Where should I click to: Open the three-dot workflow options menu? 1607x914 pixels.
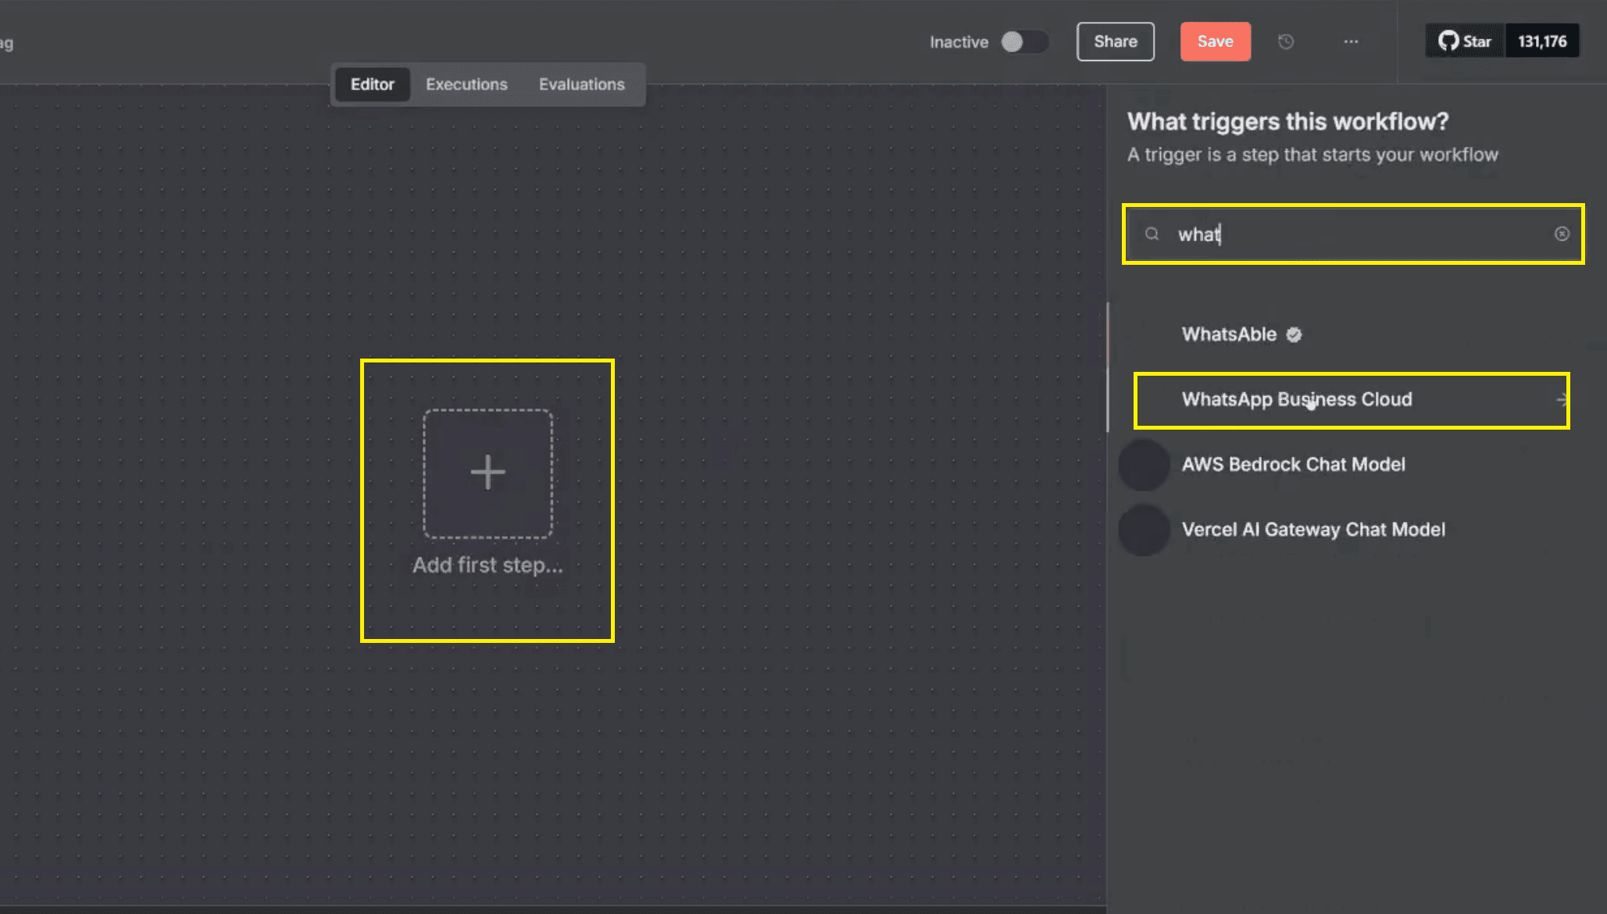tap(1351, 41)
